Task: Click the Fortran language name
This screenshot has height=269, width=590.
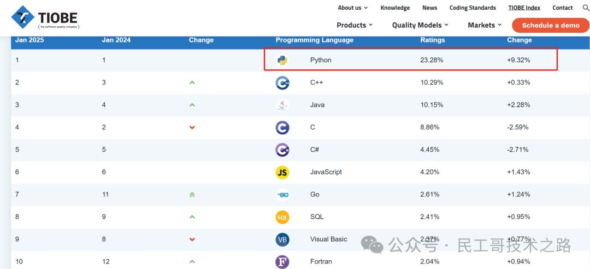Action: click(x=321, y=261)
